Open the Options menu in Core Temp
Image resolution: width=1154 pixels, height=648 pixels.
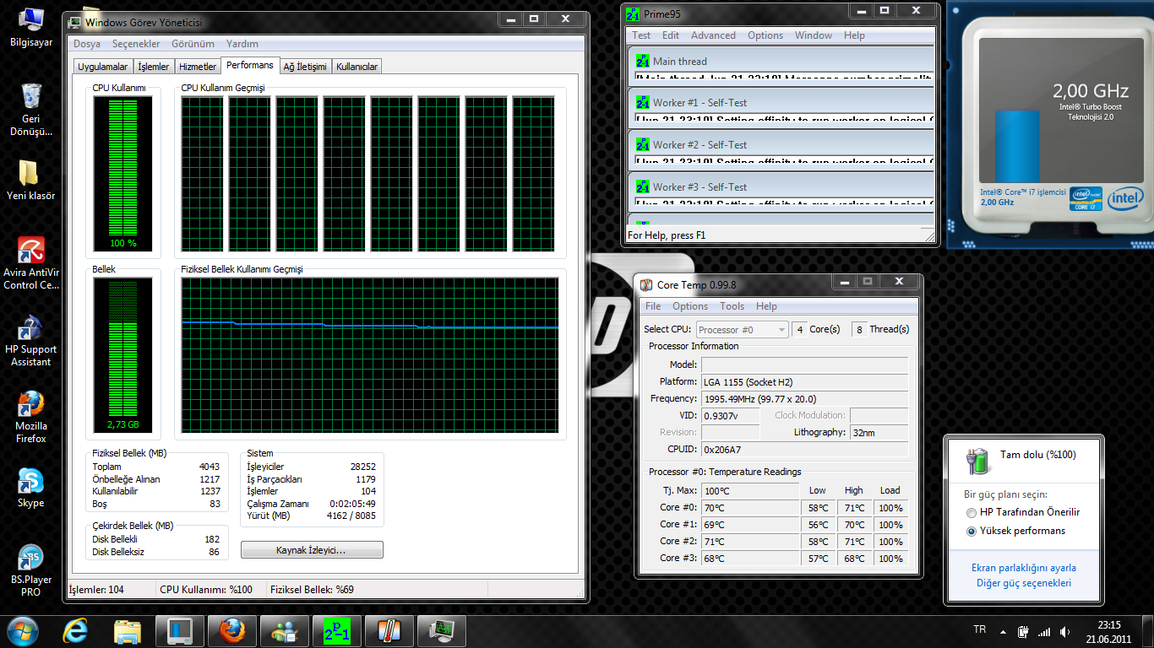(690, 306)
